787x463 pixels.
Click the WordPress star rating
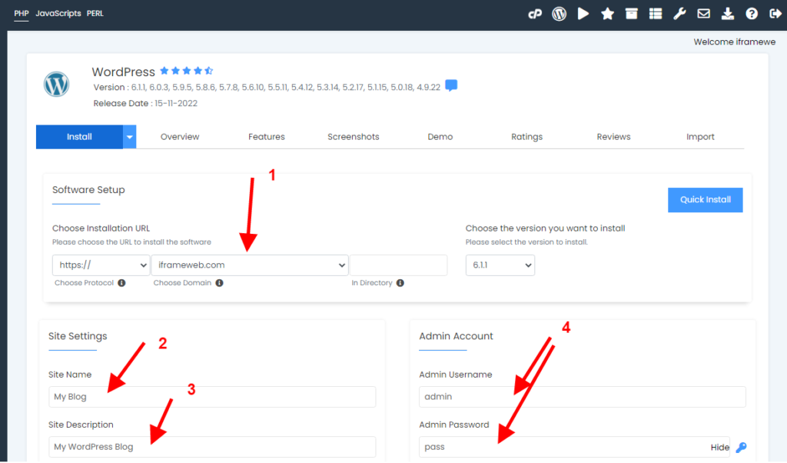tap(186, 71)
